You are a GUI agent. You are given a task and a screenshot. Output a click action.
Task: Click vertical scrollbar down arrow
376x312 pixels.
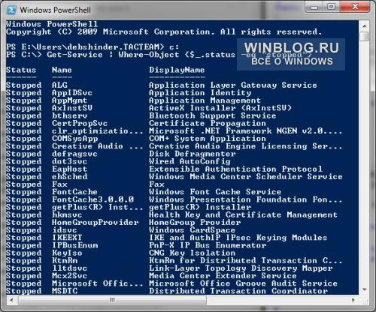coord(365,289)
